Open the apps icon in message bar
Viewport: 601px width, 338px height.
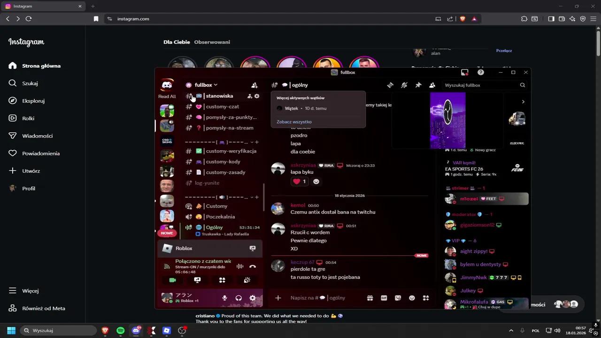pyautogui.click(x=426, y=298)
